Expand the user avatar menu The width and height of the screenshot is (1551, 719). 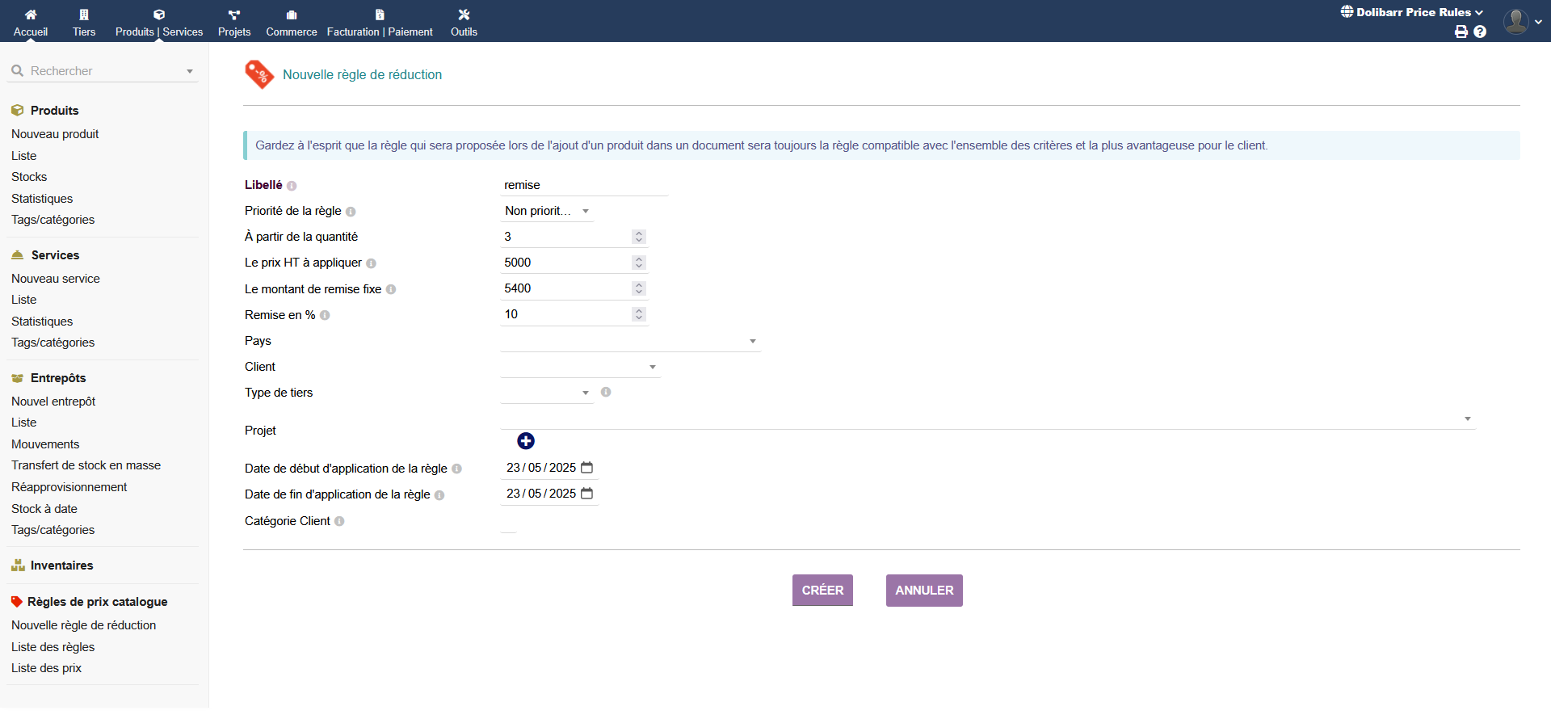coord(1522,22)
